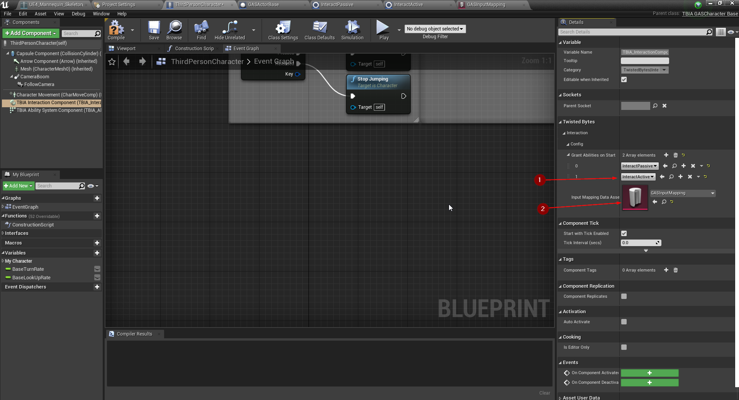Start Simulation
This screenshot has height=400, width=739.
coord(352,30)
